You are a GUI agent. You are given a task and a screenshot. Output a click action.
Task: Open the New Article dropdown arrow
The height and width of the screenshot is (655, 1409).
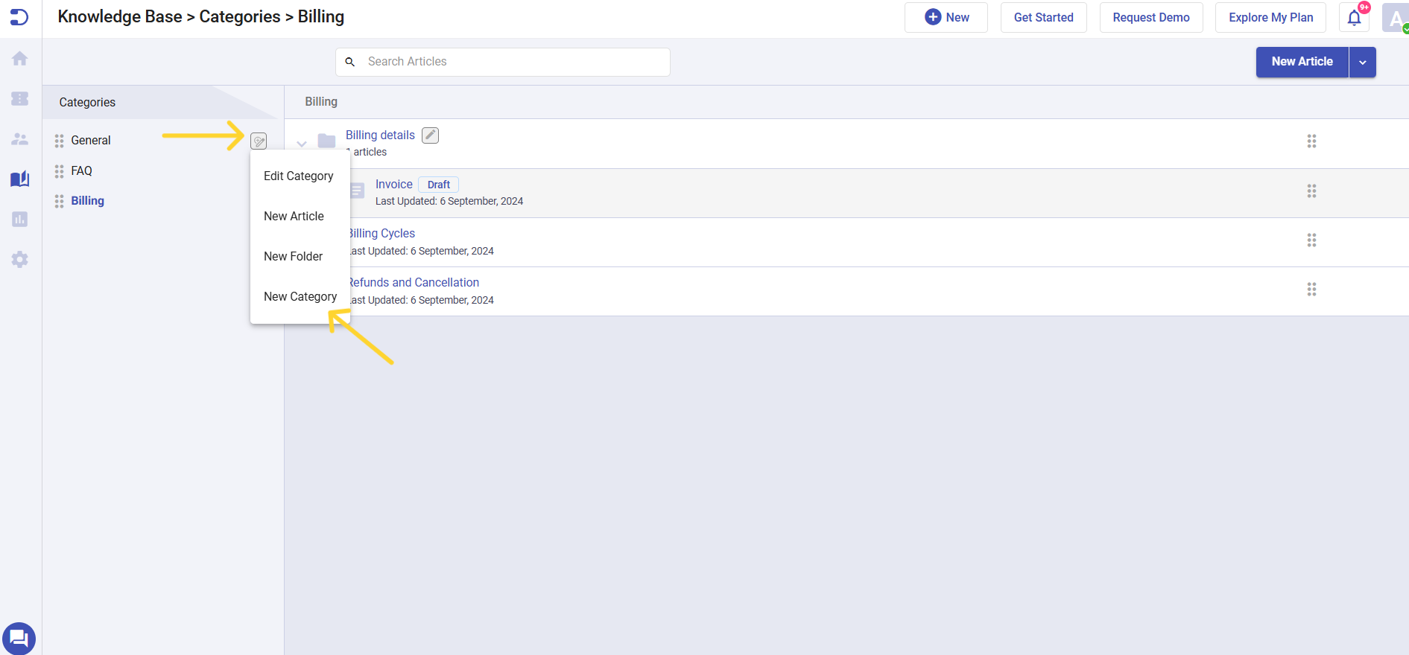coord(1362,63)
